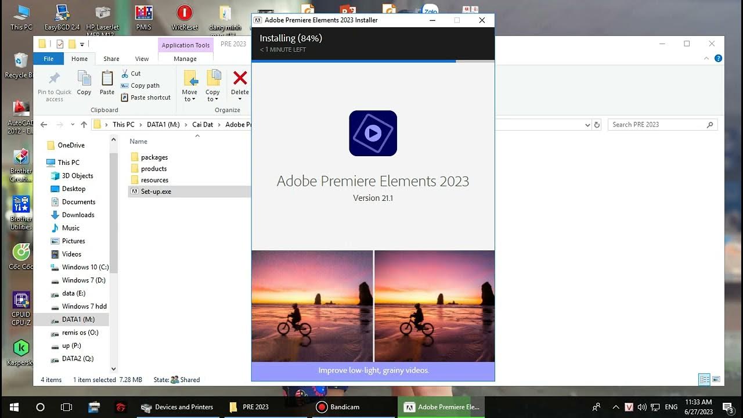This screenshot has height=418, width=743.
Task: Open Task View on the taskbar
Action: pos(66,407)
